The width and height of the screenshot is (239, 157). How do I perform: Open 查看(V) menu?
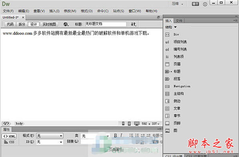[39, 11]
